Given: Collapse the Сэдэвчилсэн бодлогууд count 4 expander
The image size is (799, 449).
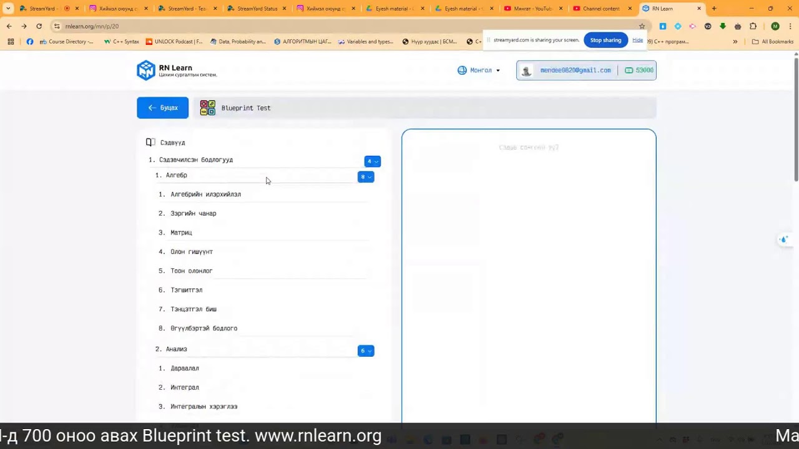Looking at the screenshot, I should click(x=372, y=162).
